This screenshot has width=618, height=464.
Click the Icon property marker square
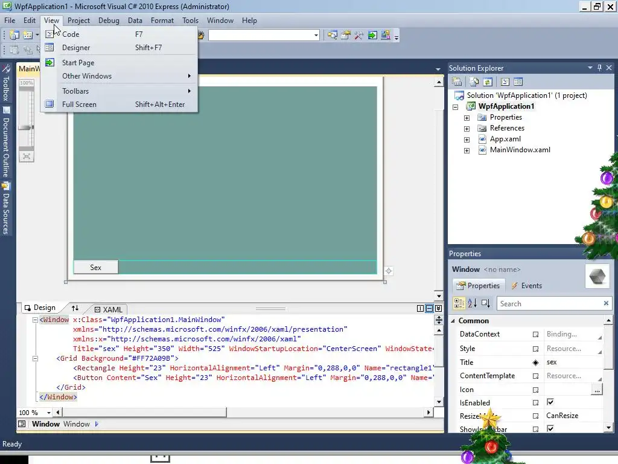(535, 390)
